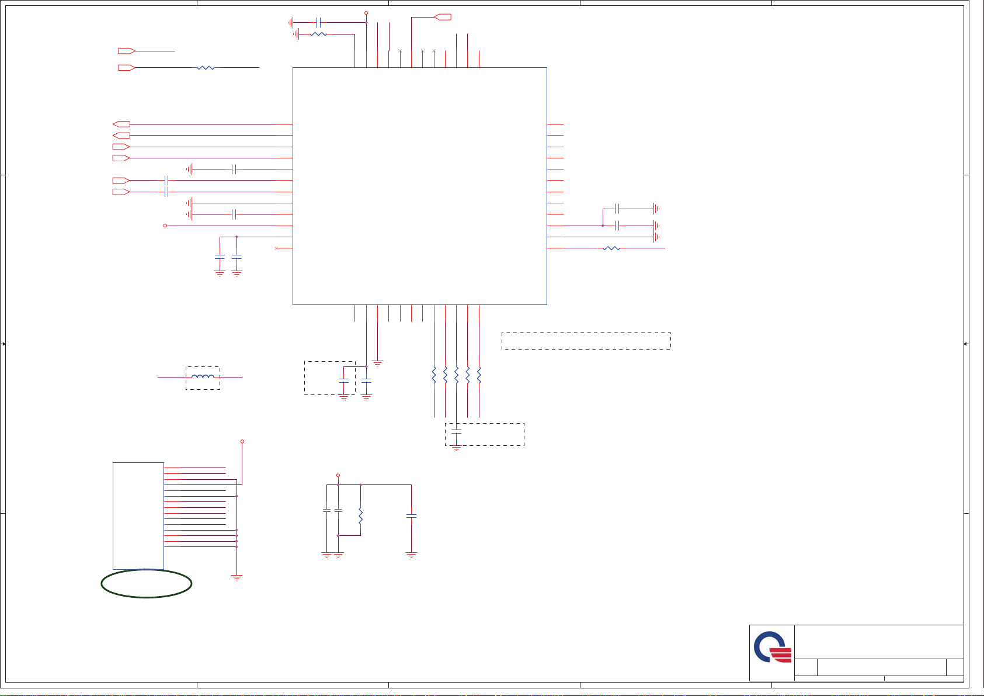Viewport: 984px width, 696px height.
Task: Select the leftmost of five resistors below chip
Action: coord(434,375)
